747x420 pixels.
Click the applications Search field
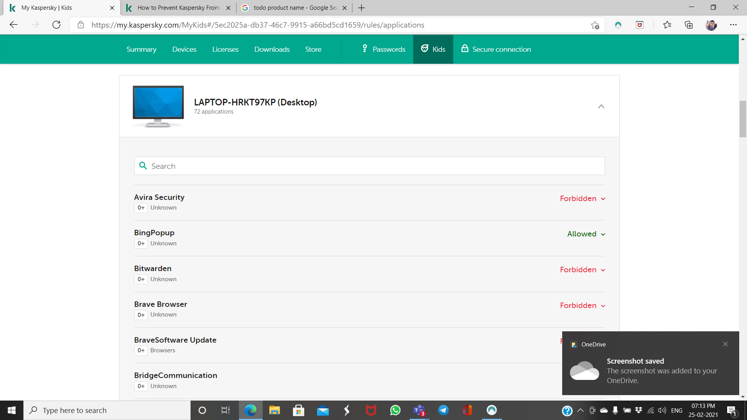(x=369, y=166)
